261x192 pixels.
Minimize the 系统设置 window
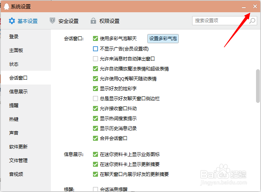click(244, 7)
